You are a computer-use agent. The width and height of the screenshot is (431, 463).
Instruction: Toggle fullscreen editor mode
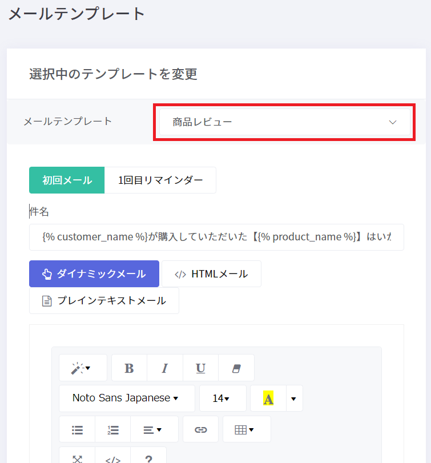(77, 458)
